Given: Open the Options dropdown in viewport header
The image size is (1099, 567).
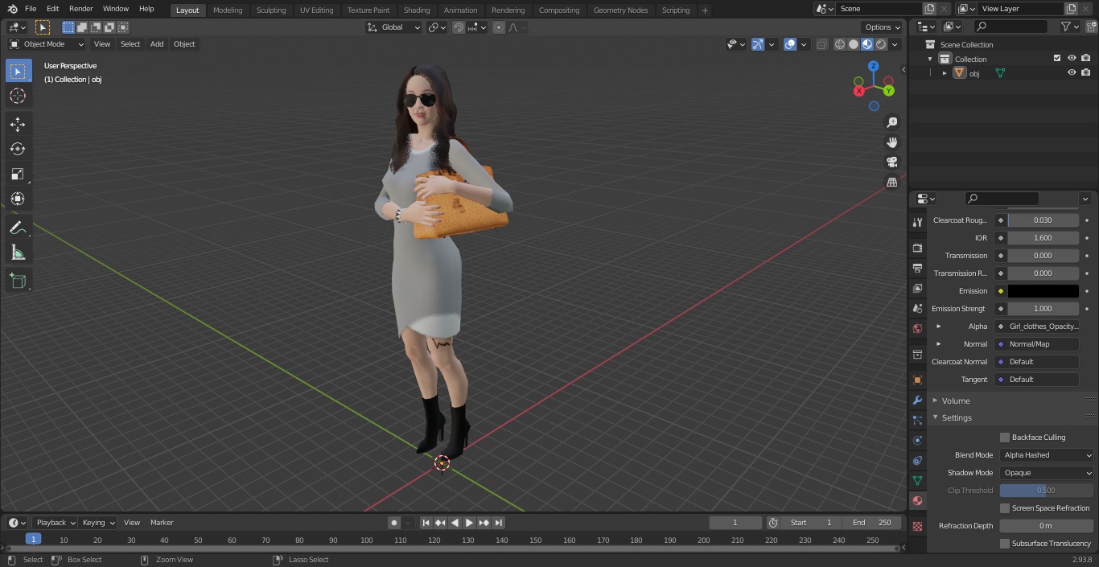Looking at the screenshot, I should (883, 27).
